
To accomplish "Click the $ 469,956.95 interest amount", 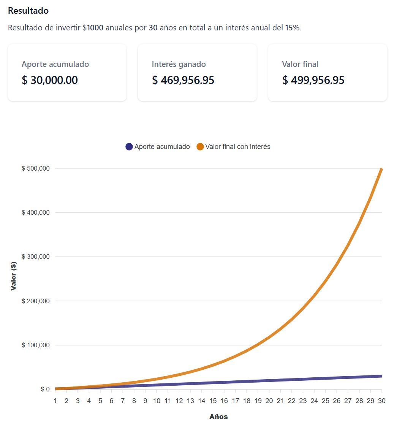I will pyautogui.click(x=183, y=80).
